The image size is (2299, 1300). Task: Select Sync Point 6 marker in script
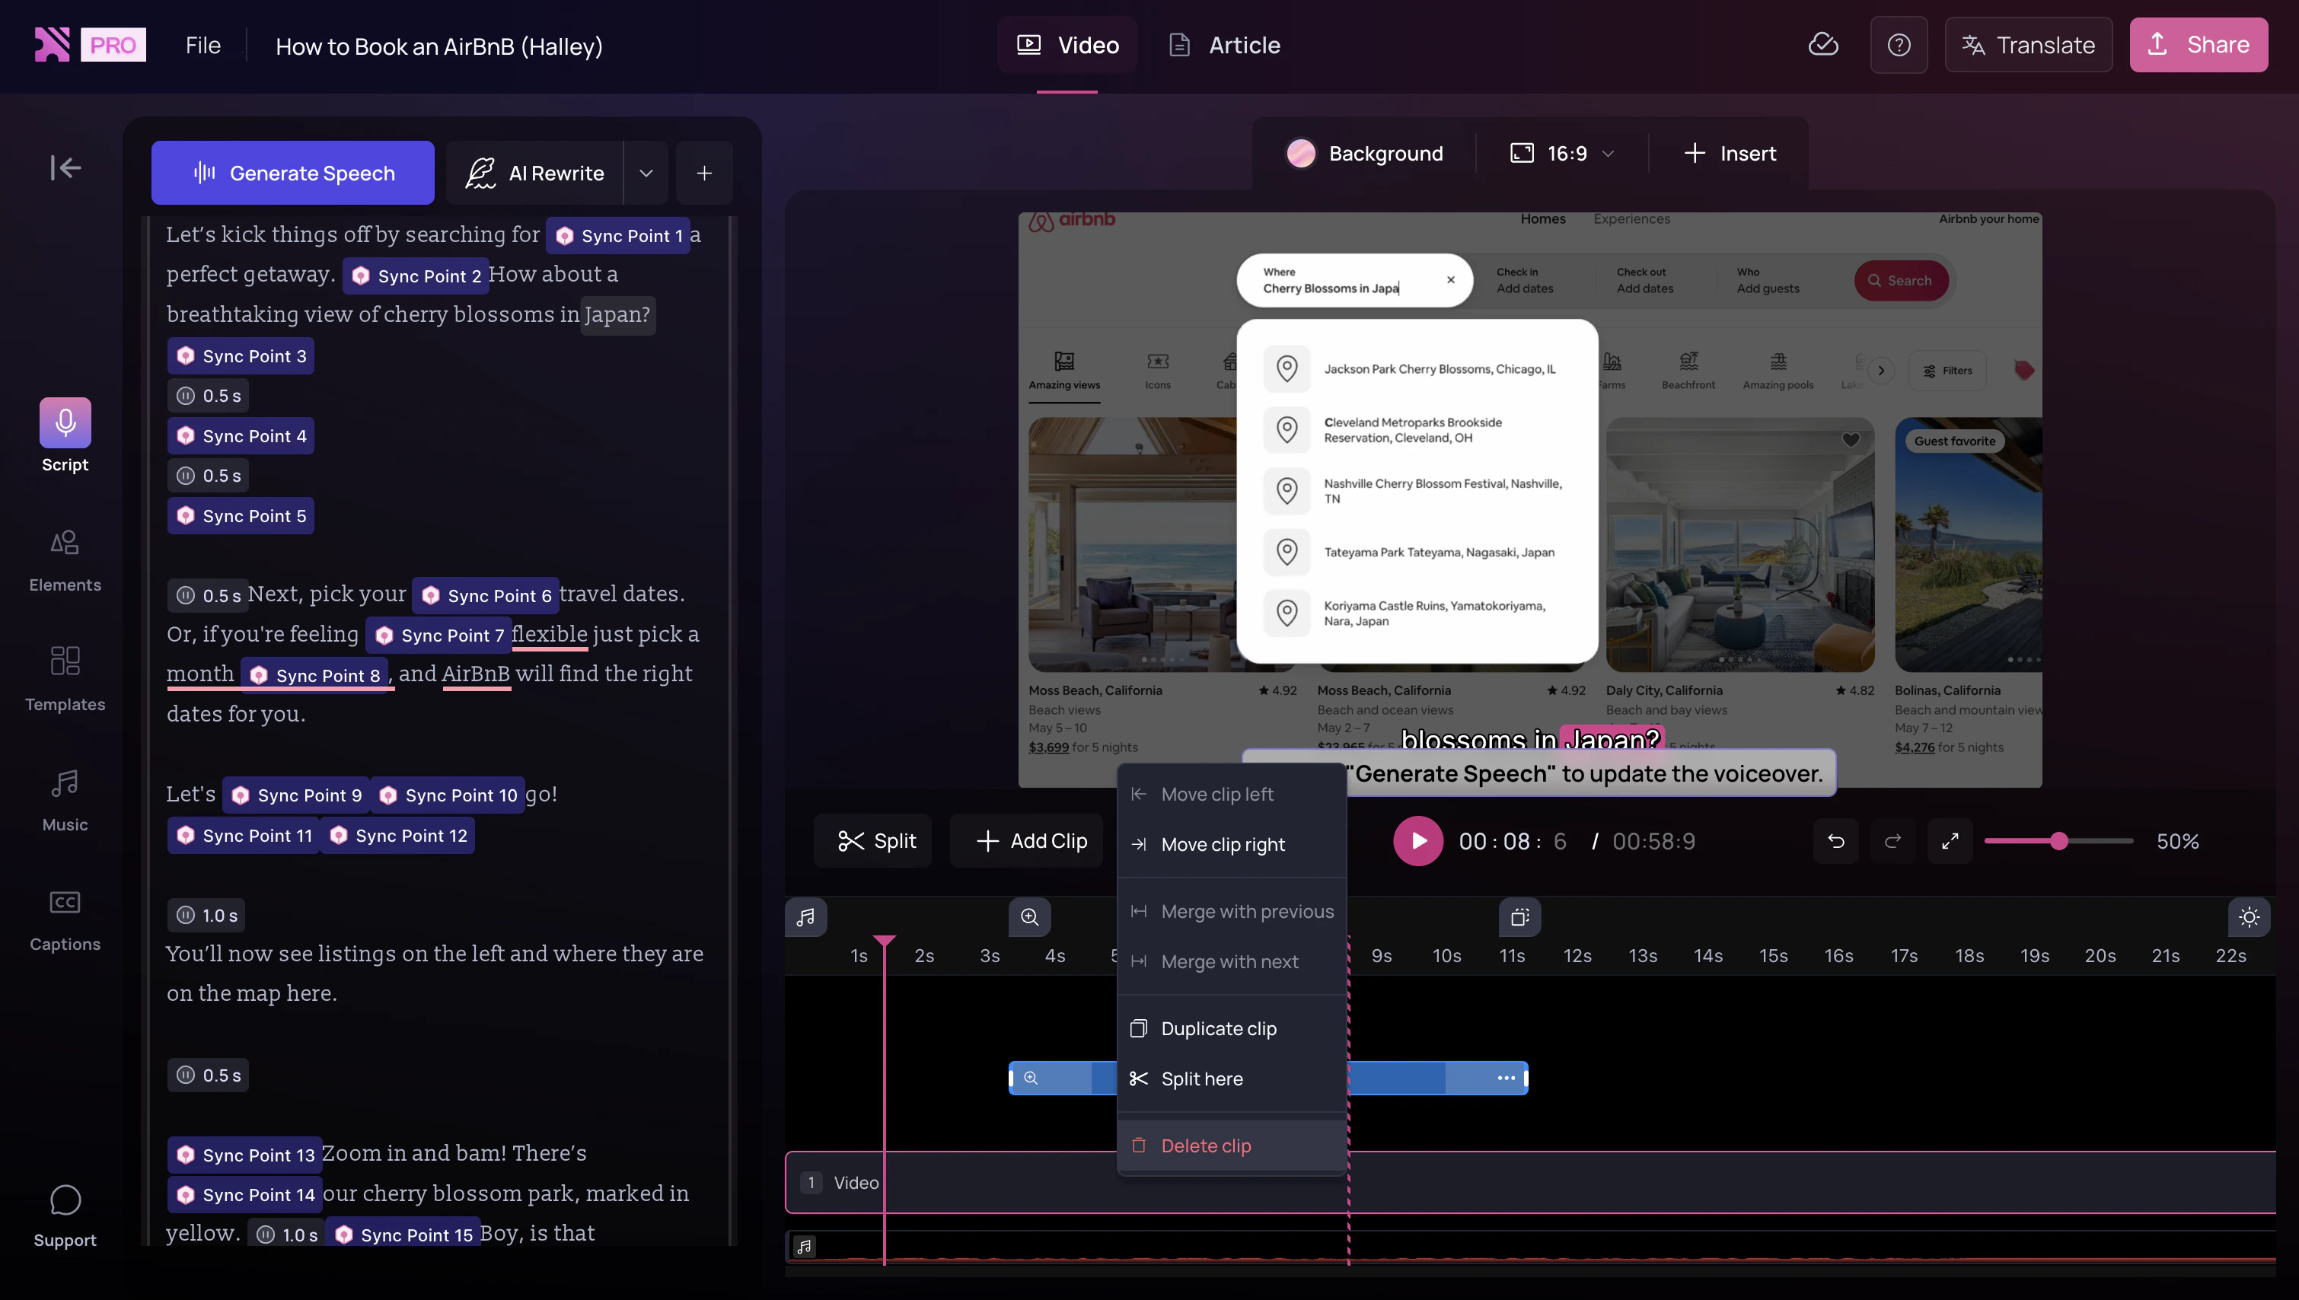(x=486, y=595)
